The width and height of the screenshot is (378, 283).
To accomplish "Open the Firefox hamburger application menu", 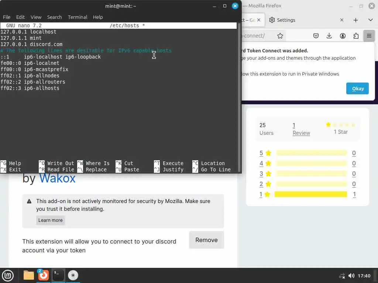I will pyautogui.click(x=369, y=36).
